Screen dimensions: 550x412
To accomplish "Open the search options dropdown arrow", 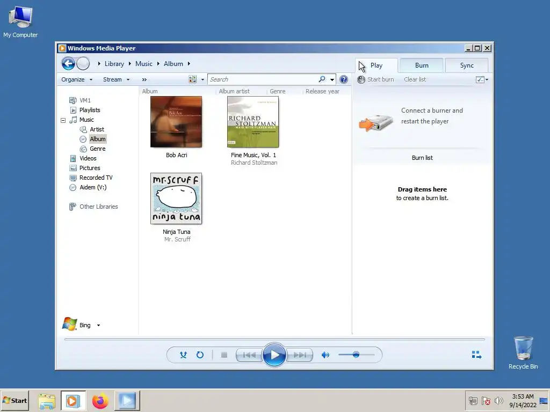I will pos(332,79).
